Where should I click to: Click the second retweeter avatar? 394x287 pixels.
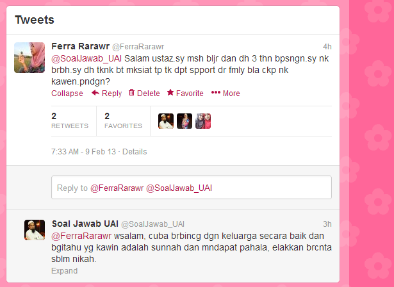(x=185, y=121)
